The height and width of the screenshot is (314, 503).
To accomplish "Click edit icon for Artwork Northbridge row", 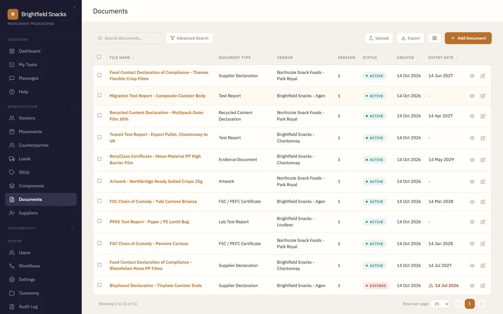I will [483, 182].
